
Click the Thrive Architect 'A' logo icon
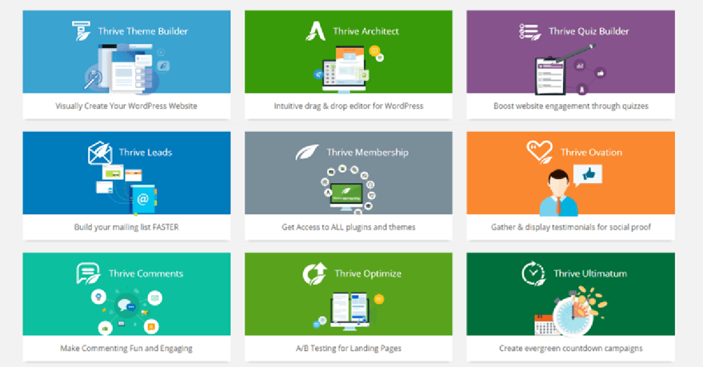coord(315,31)
